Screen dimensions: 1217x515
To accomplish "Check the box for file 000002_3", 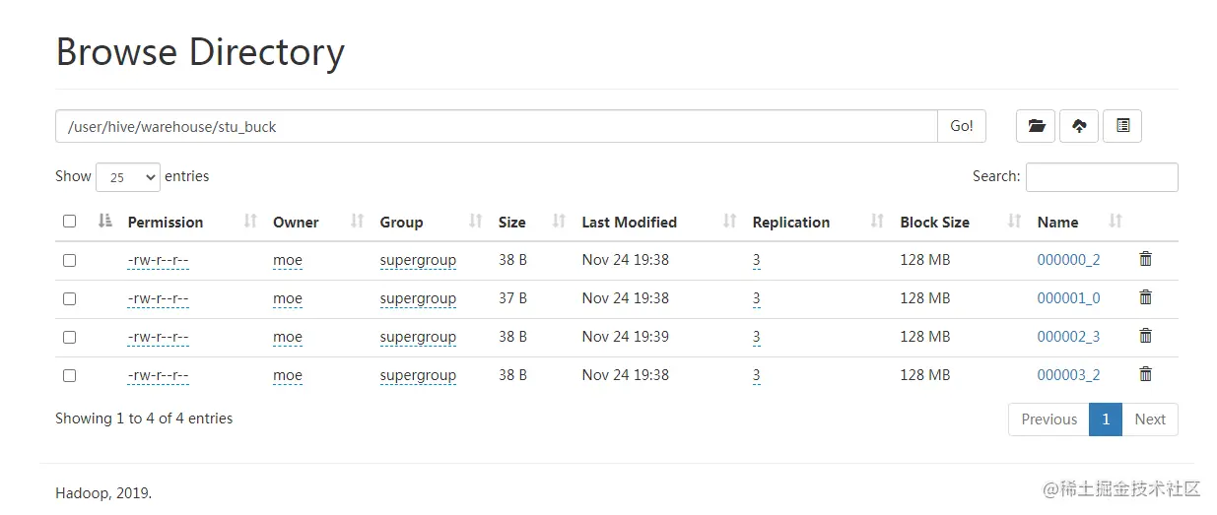I will pos(69,337).
